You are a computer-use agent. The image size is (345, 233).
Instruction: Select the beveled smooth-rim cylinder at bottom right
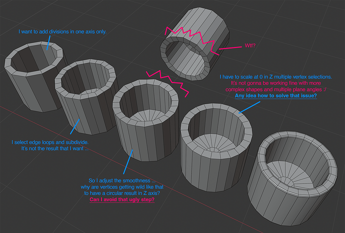[292, 178]
